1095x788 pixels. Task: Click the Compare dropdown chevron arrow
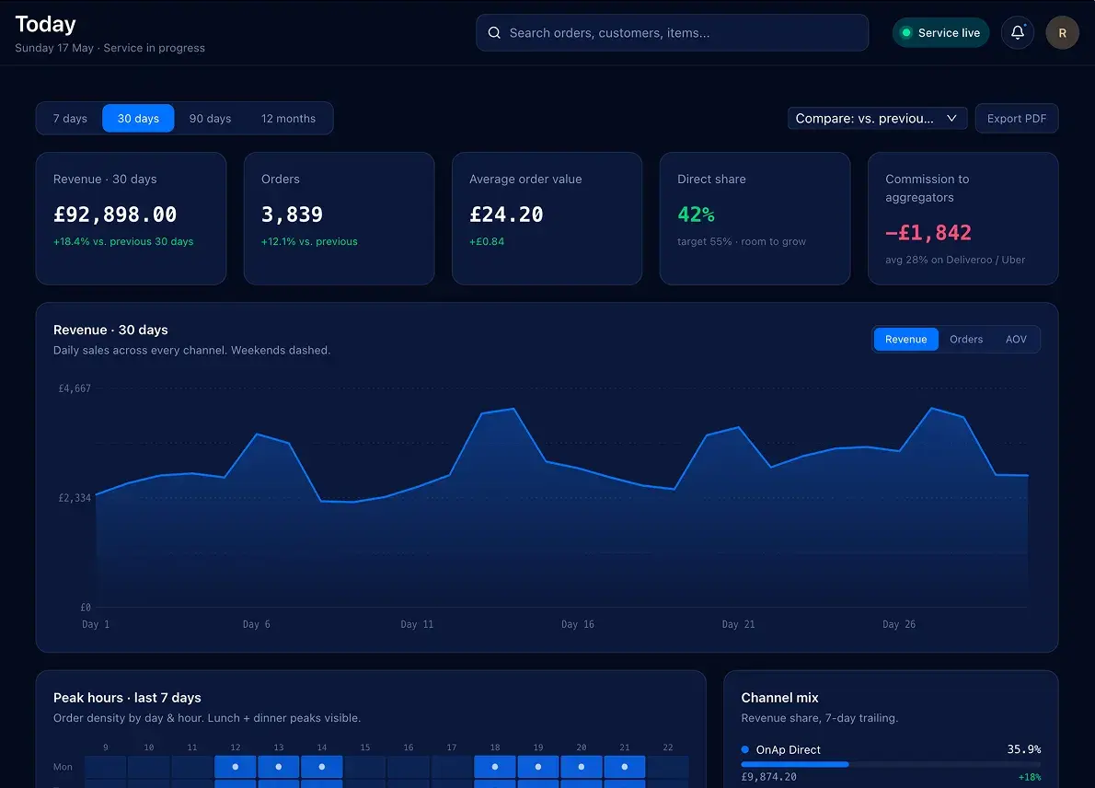951,119
